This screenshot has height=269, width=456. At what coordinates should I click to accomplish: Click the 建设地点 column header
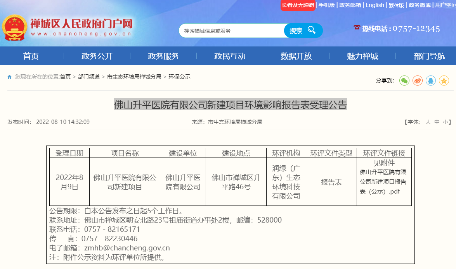pos(236,153)
